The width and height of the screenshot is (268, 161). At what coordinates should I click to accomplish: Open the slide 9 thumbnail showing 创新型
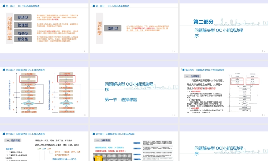[134, 28]
